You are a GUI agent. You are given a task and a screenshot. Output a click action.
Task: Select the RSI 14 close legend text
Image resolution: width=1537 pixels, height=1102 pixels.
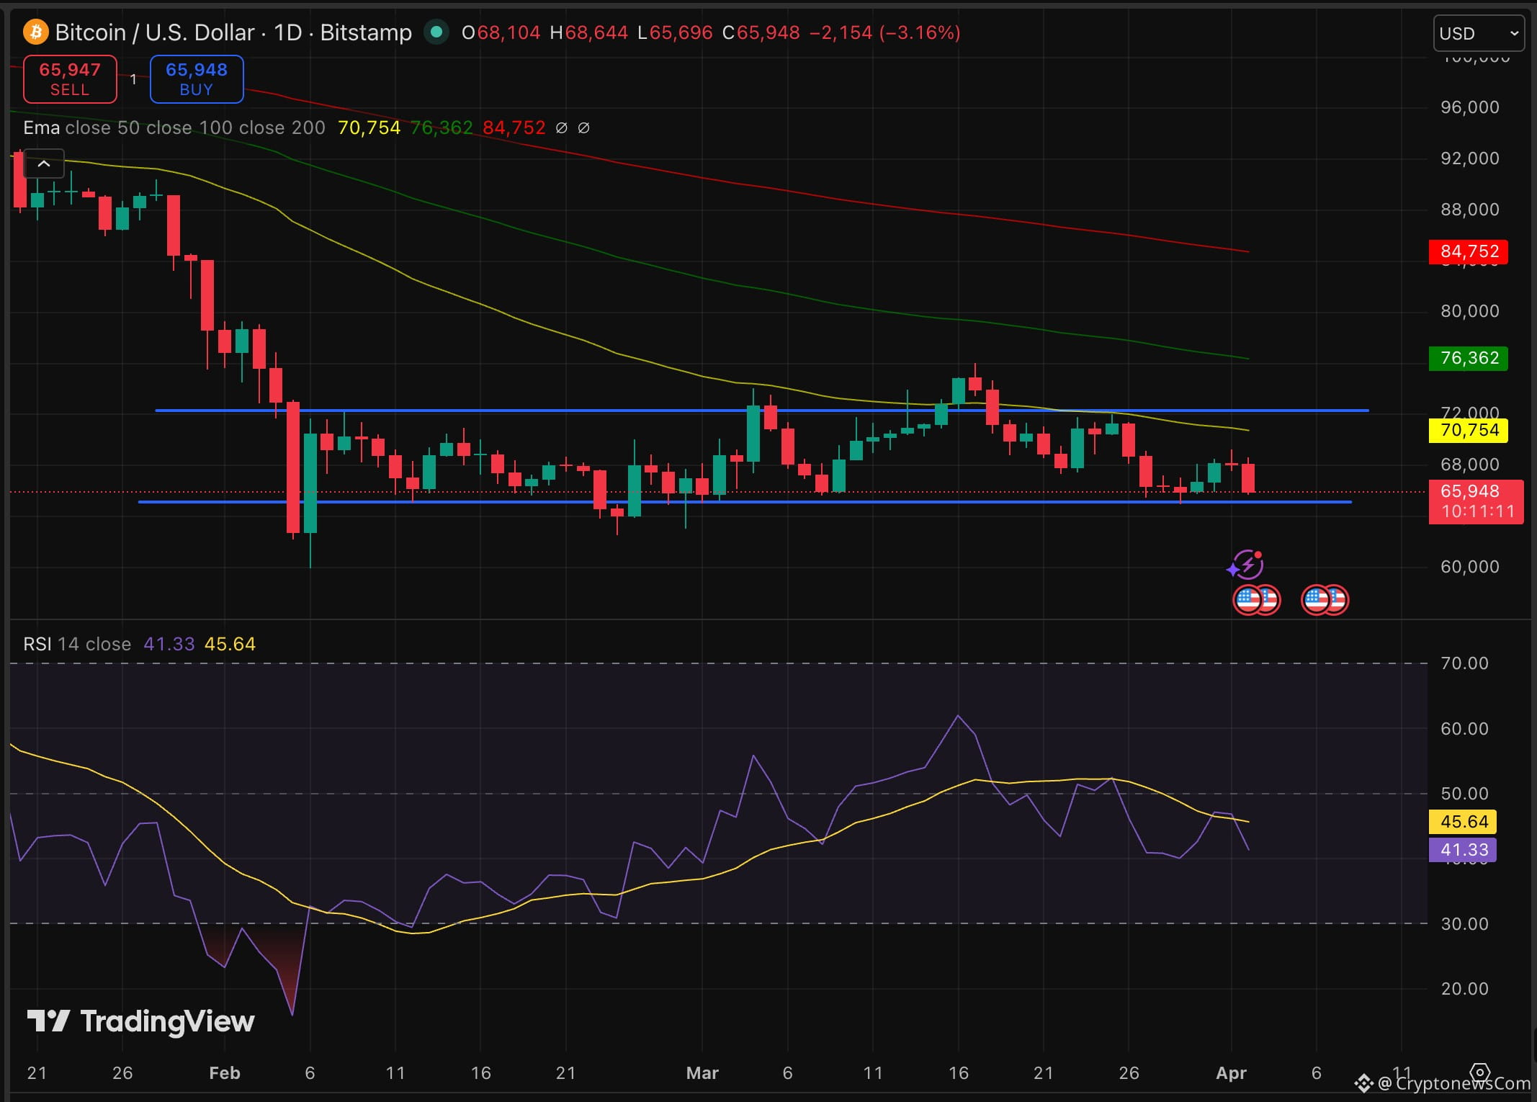76,643
